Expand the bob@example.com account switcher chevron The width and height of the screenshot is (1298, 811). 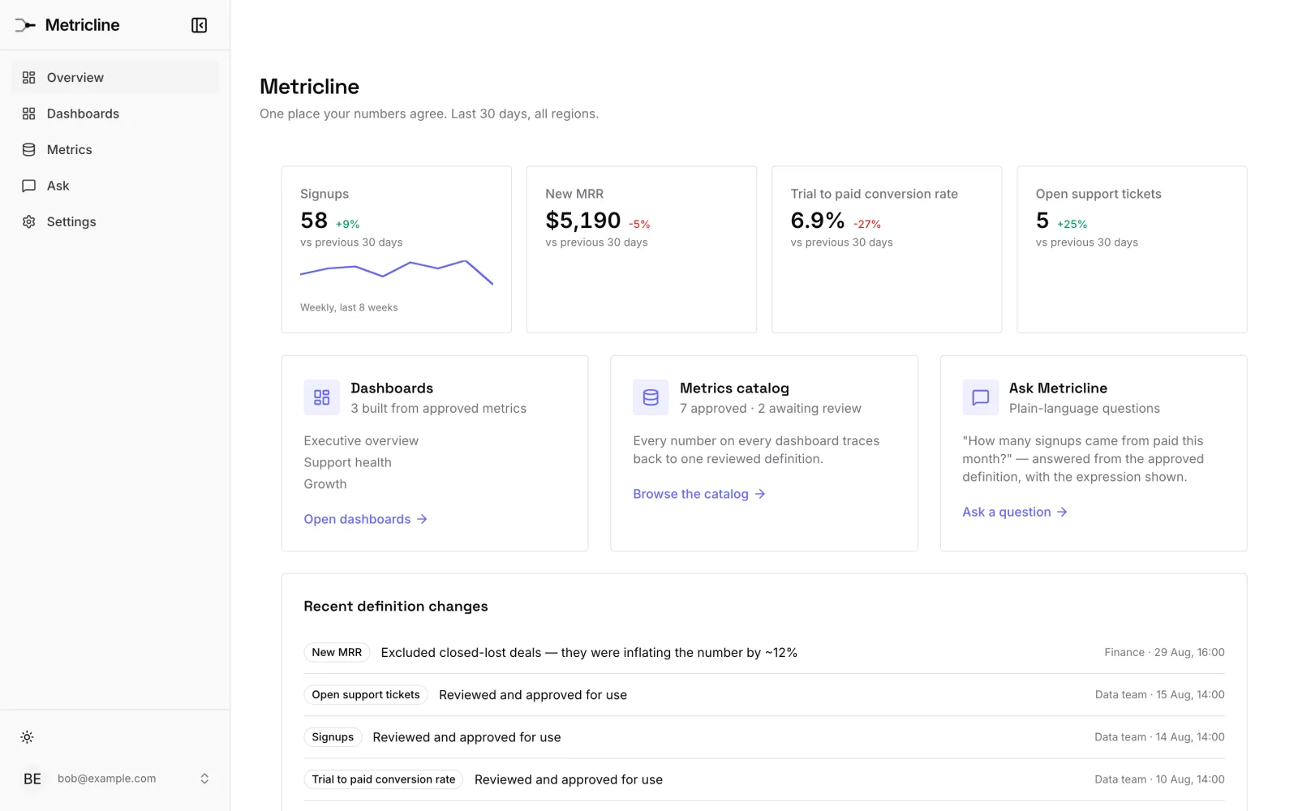204,779
